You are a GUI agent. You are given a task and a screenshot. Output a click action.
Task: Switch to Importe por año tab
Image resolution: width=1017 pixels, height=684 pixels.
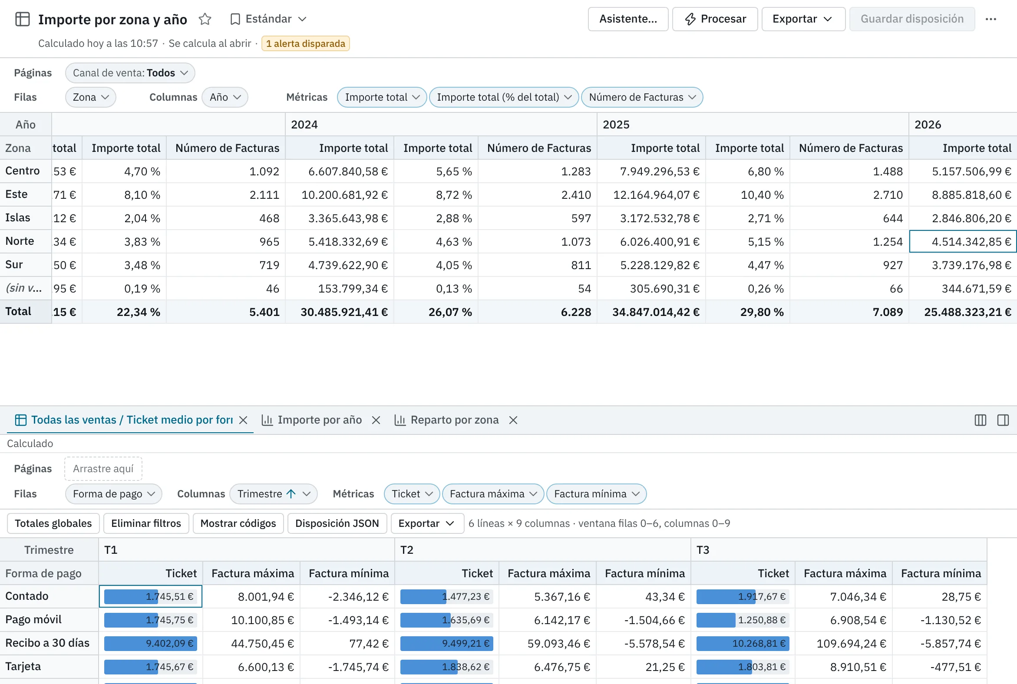click(313, 420)
